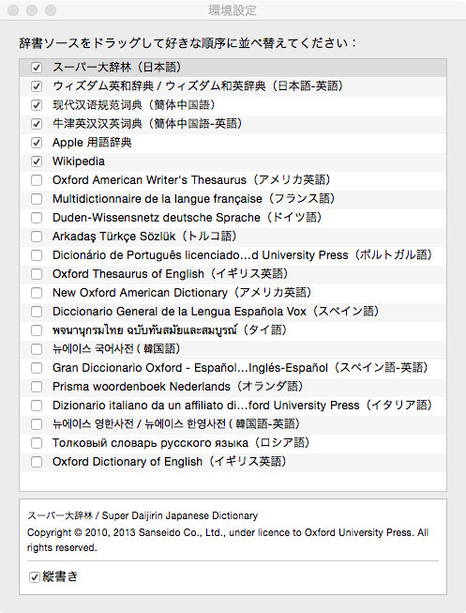Enable the Duden-Wissensnetz deutsche Sprache checkbox

tap(37, 218)
